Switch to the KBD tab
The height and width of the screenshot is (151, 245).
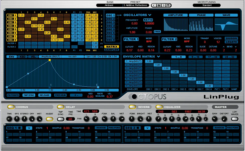point(23,57)
